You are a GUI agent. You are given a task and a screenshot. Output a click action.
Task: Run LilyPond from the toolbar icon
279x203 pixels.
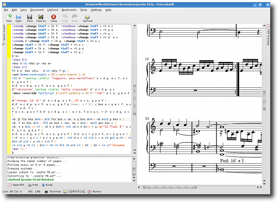tap(88, 18)
